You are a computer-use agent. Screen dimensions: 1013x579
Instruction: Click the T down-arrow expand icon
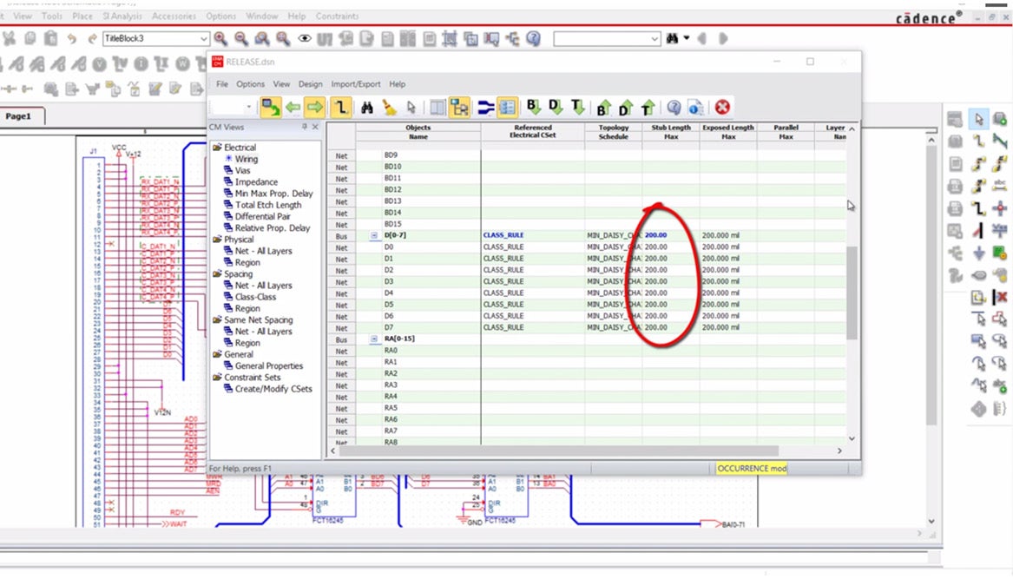tap(577, 108)
